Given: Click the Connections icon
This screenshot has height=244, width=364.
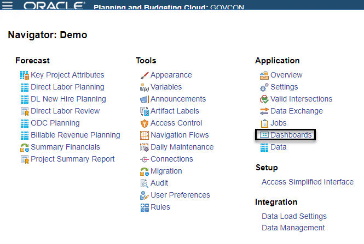Looking at the screenshot, I should [x=145, y=159].
